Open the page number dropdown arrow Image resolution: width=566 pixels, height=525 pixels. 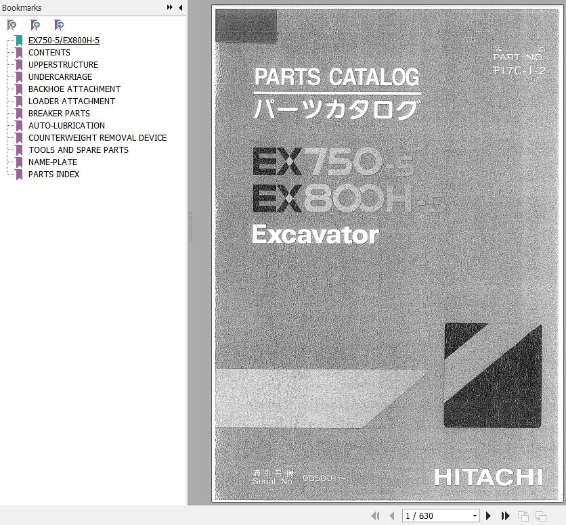475,516
